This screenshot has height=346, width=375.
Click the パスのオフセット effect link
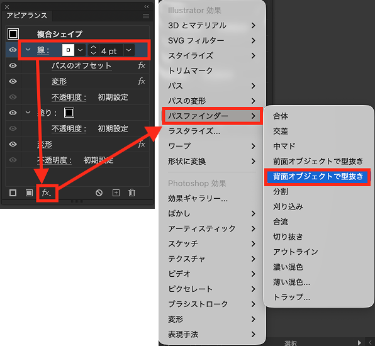pos(82,65)
